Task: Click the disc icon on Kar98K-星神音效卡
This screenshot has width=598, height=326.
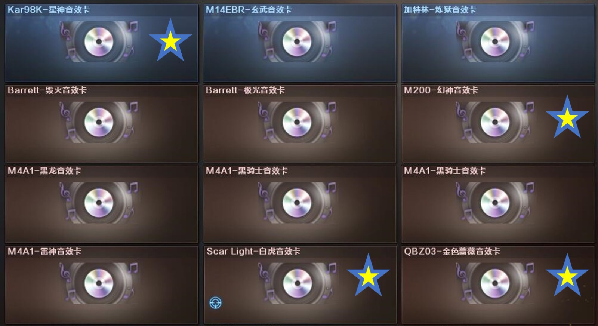Action: coord(99,41)
